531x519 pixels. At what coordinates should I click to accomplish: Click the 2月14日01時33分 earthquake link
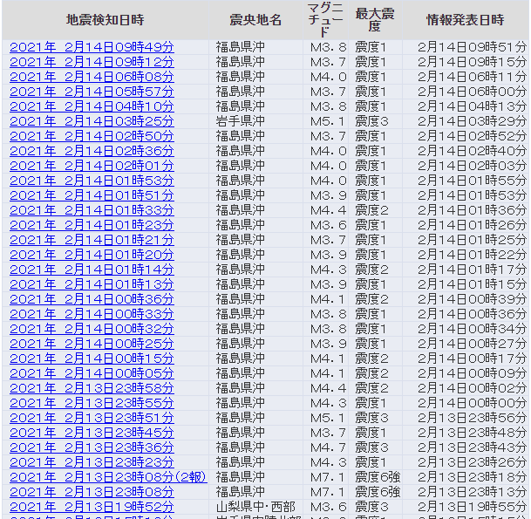[92, 210]
